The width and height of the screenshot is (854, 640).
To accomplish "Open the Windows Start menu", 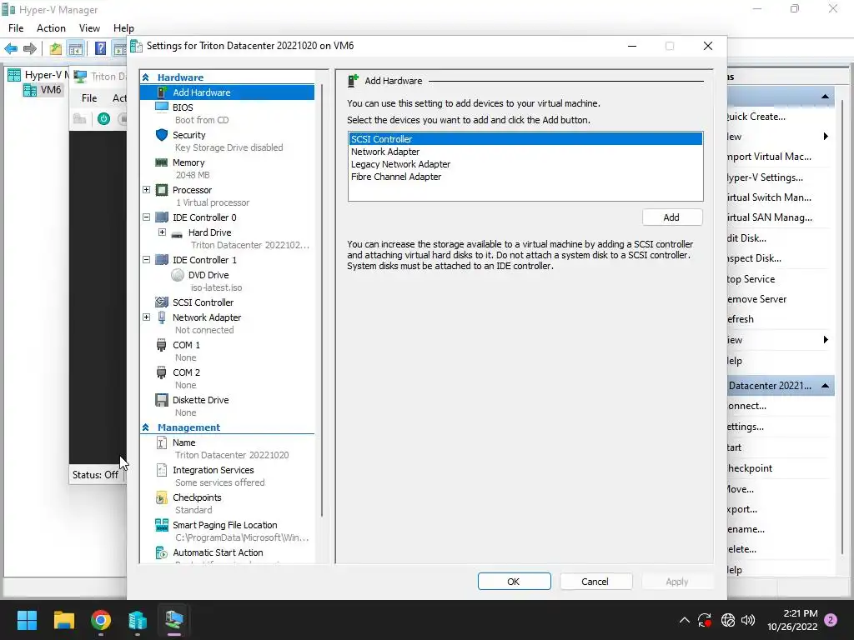I will click(x=27, y=620).
